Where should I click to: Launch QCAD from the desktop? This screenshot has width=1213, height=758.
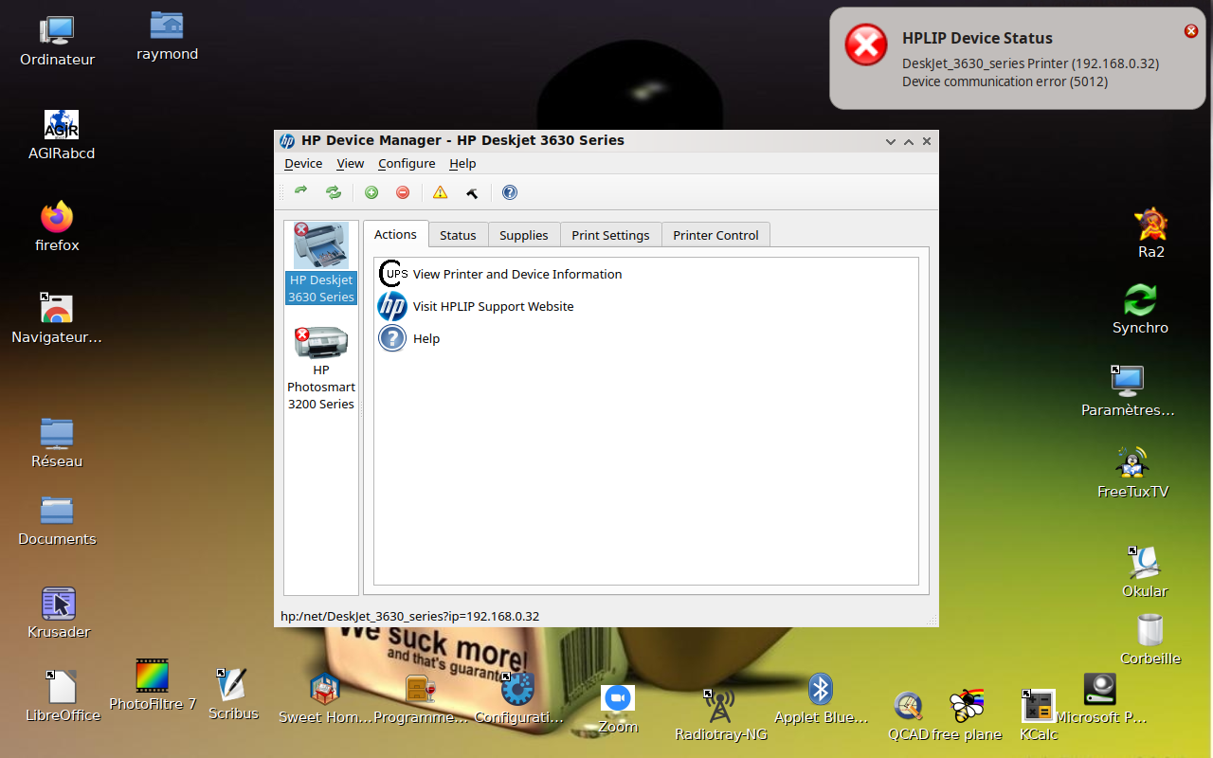[908, 715]
